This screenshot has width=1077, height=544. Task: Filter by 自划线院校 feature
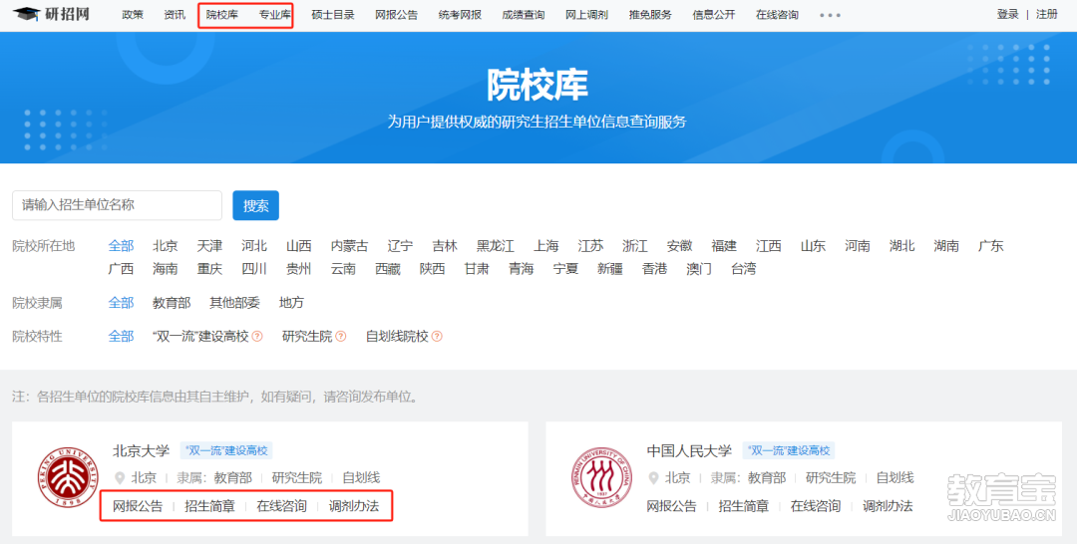point(397,336)
